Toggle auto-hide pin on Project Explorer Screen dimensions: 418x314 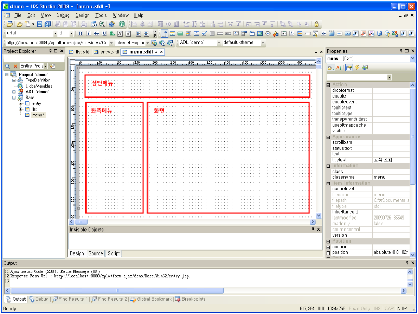pyautogui.click(x=50, y=51)
